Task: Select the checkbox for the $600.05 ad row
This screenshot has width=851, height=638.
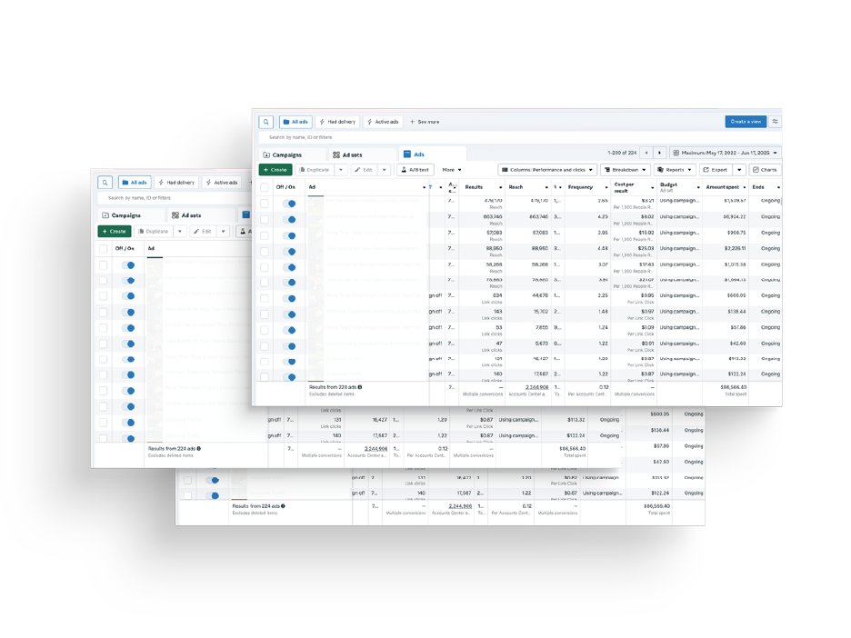Action: 265,298
